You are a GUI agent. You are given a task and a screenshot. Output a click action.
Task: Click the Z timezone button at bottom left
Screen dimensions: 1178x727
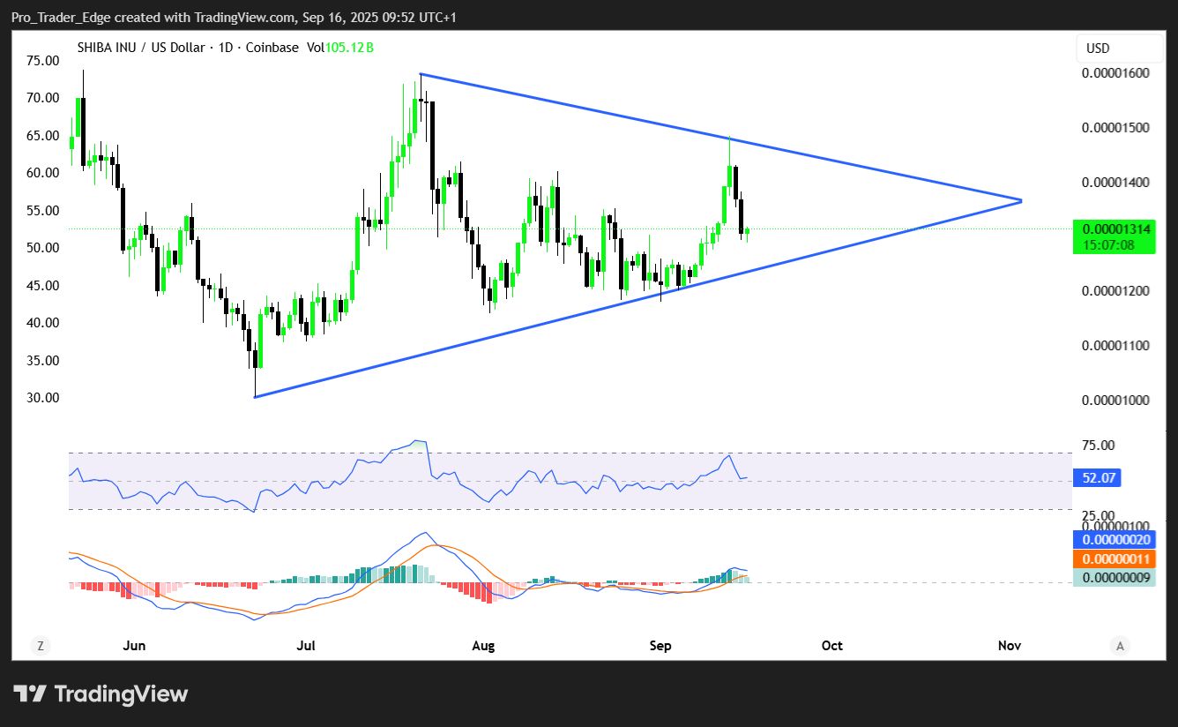(40, 646)
